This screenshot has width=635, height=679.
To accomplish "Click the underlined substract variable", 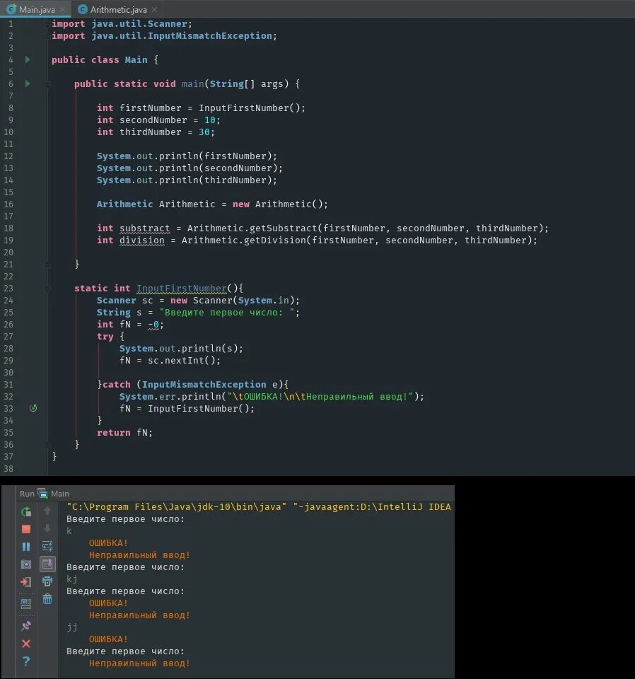I will (x=144, y=228).
